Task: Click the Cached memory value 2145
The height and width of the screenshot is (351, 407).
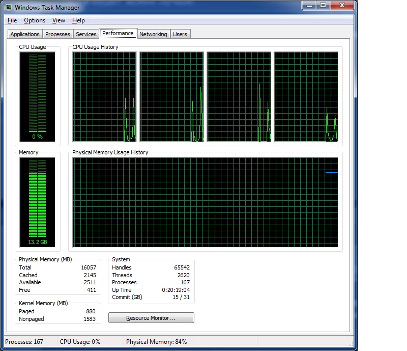Action: (x=90, y=275)
